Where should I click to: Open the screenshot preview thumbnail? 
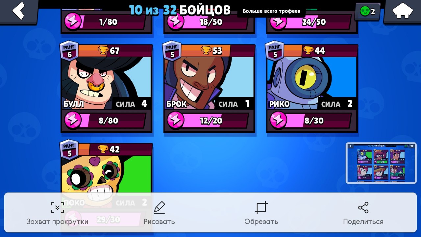click(381, 163)
